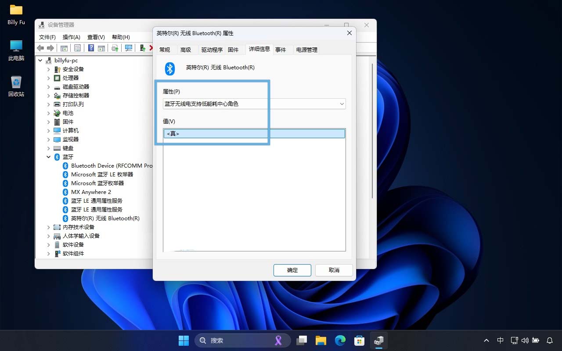Image resolution: width=562 pixels, height=351 pixels.
Task: Close the Bluetooth properties dialog
Action: coord(349,33)
